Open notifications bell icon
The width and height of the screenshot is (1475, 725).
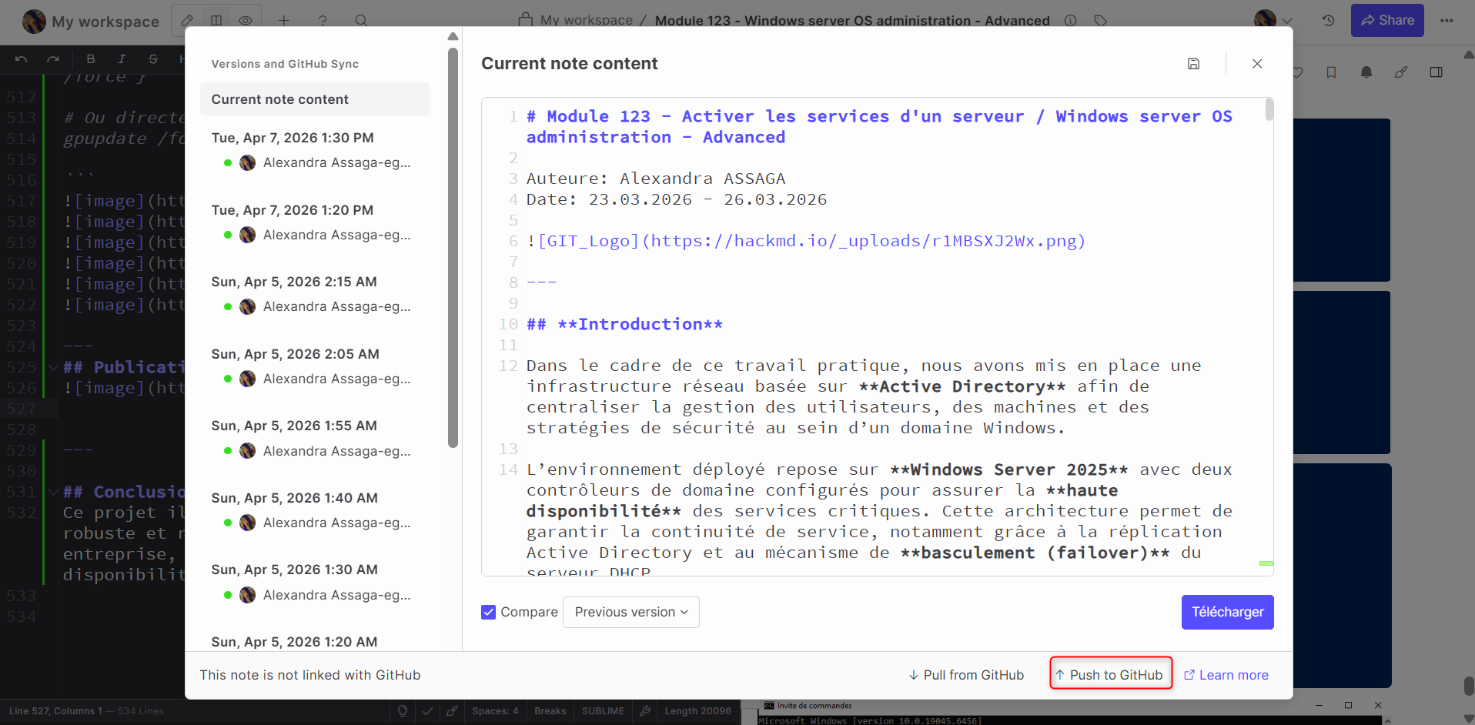point(1366,72)
